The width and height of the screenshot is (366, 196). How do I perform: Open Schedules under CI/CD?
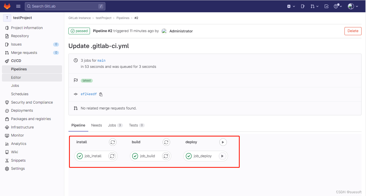pos(20,94)
